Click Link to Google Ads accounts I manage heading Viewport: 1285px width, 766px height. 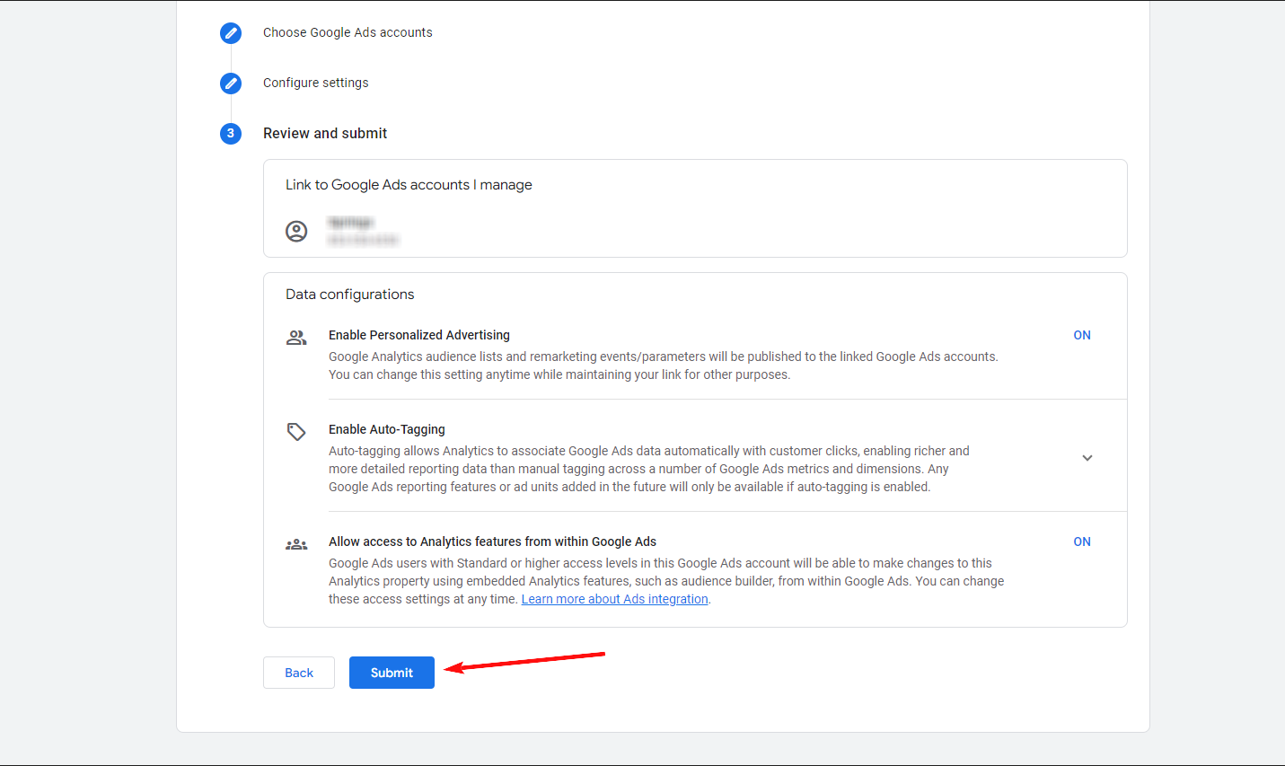point(409,185)
